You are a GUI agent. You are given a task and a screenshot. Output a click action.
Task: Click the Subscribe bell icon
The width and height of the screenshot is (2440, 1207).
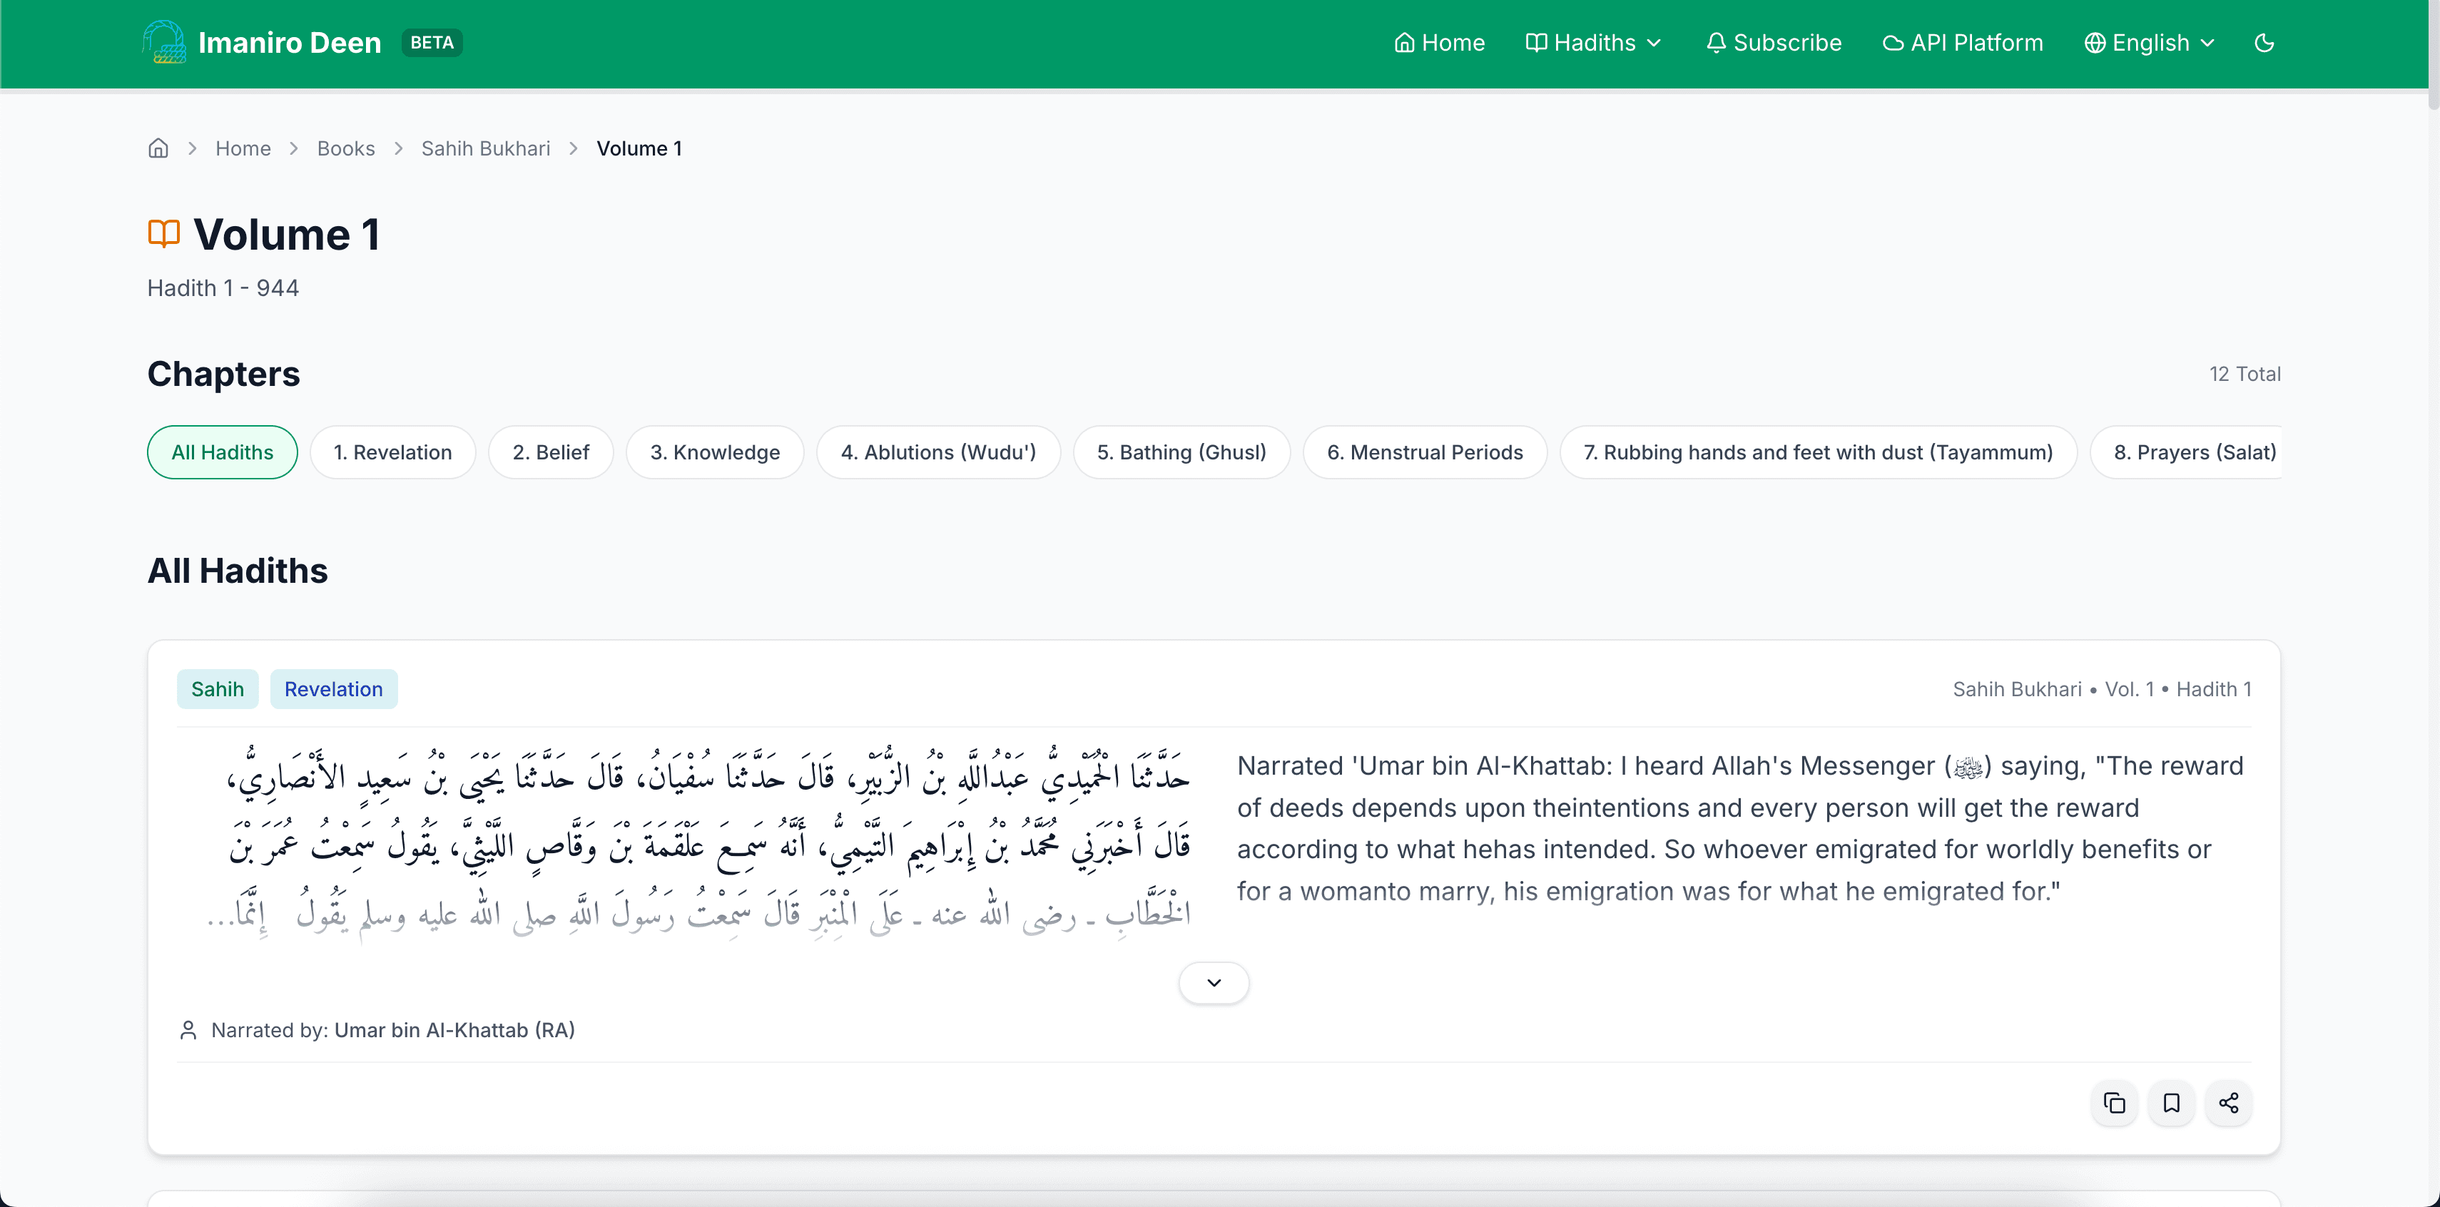pyautogui.click(x=1717, y=41)
